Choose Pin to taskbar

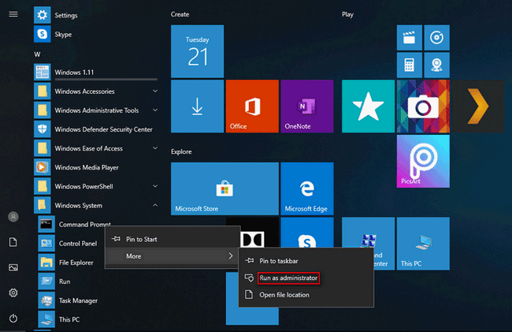click(306, 261)
